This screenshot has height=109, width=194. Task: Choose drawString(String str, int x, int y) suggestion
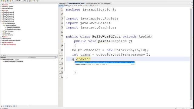(x=105, y=64)
